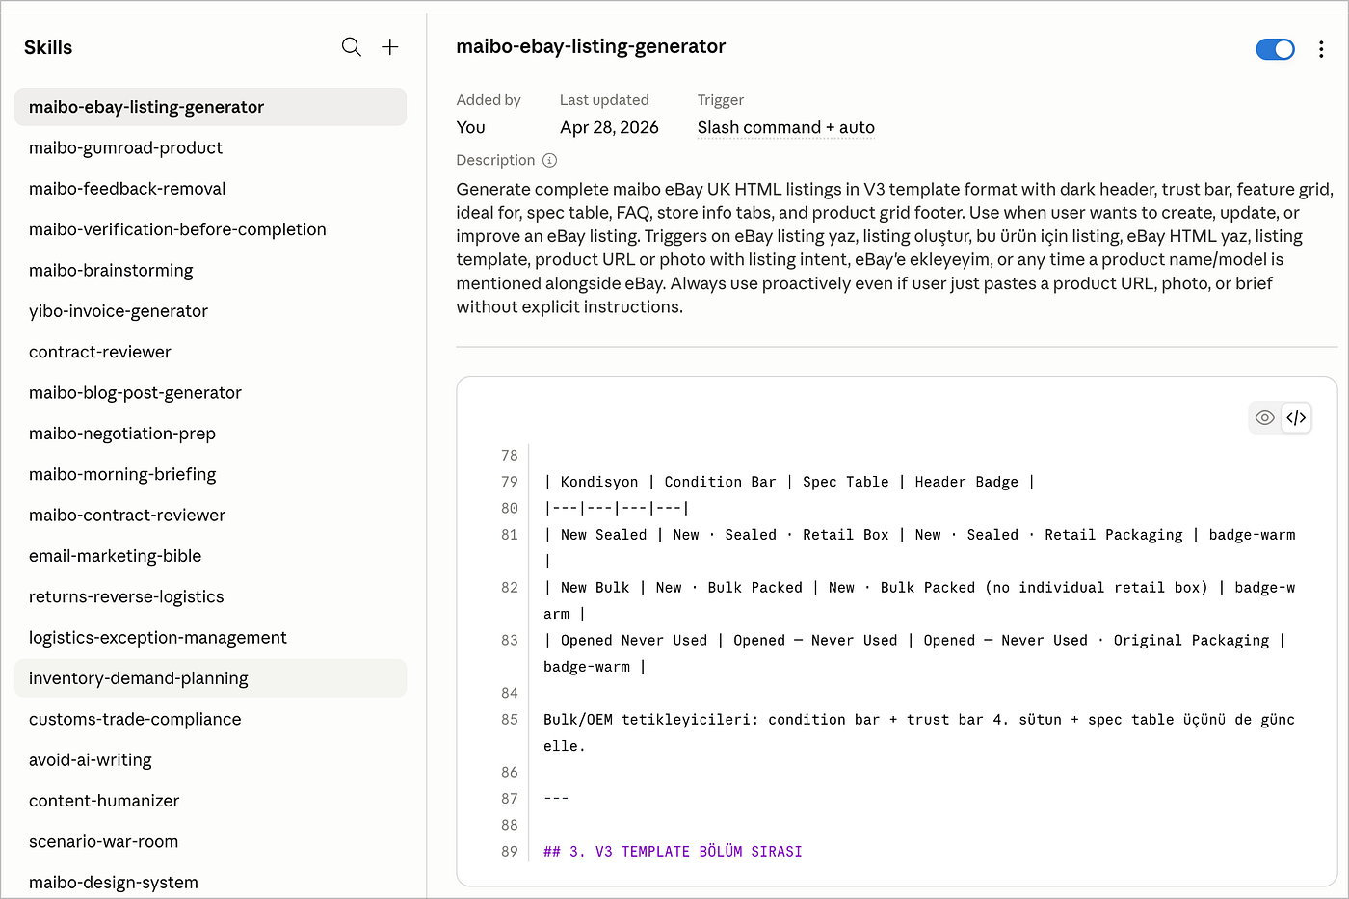Click the '## 3. V3 TEMPLATE BÖLÜM SIRASI' heading line
1349x899 pixels.
pyautogui.click(x=673, y=851)
